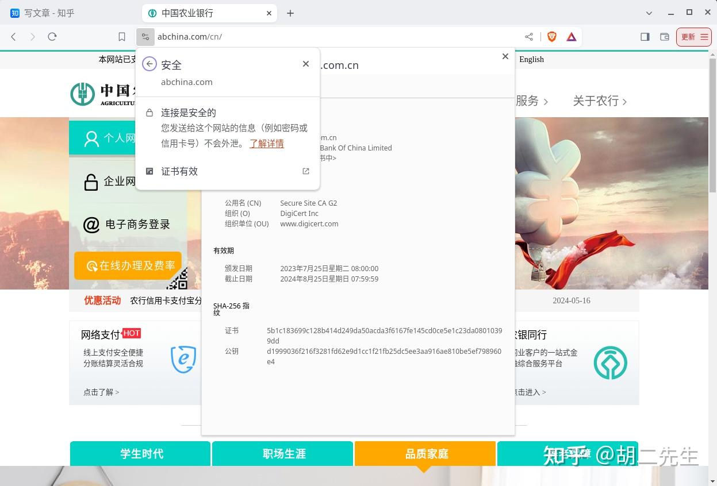Open Brave Rewards triangle icon
Screen dimensions: 717x486
[571, 36]
